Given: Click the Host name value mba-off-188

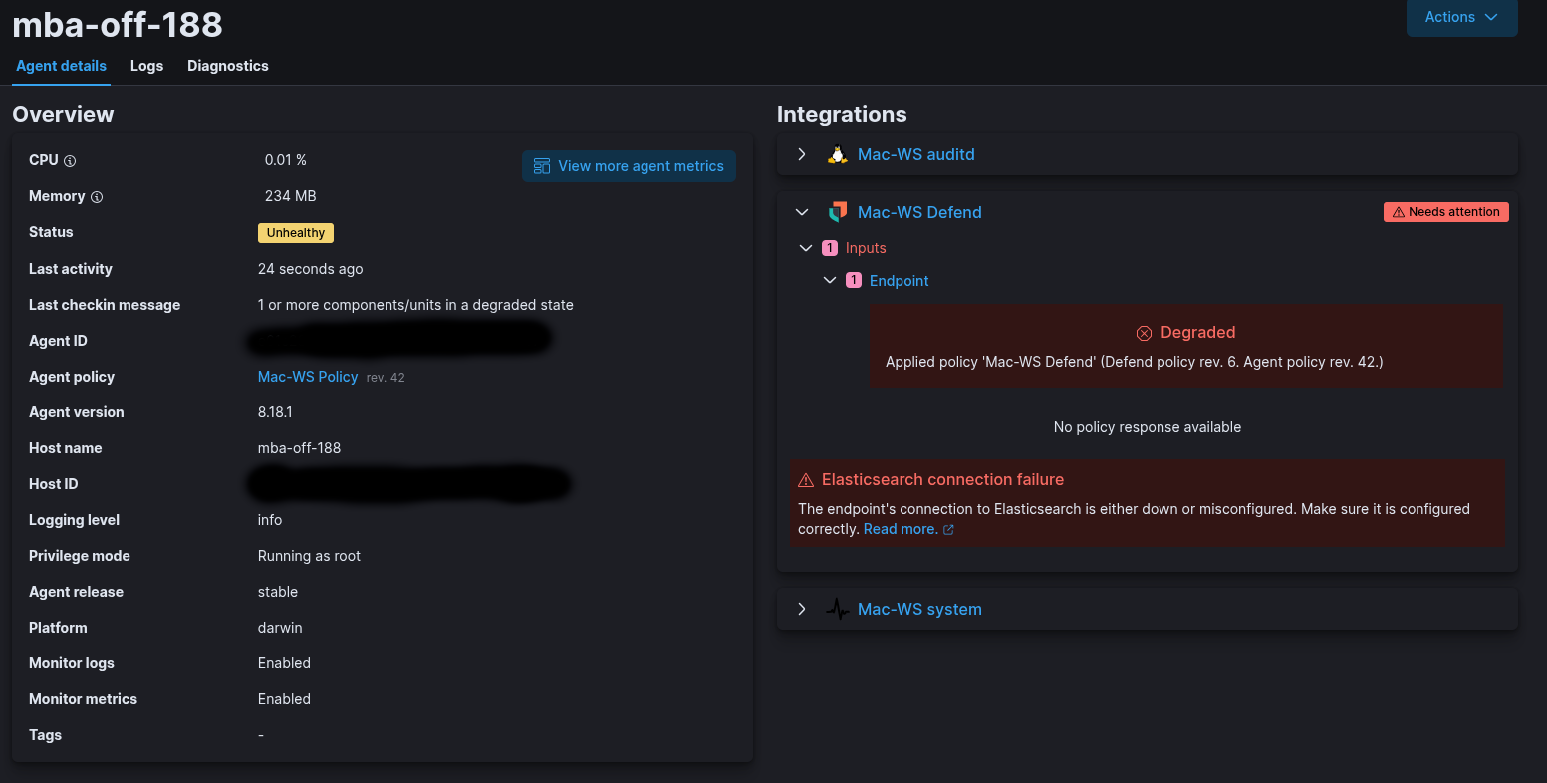Looking at the screenshot, I should tap(299, 448).
